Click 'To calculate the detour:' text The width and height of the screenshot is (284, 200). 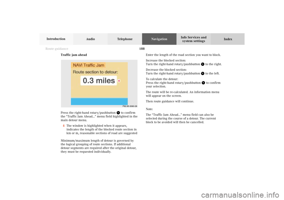click(x=162, y=79)
